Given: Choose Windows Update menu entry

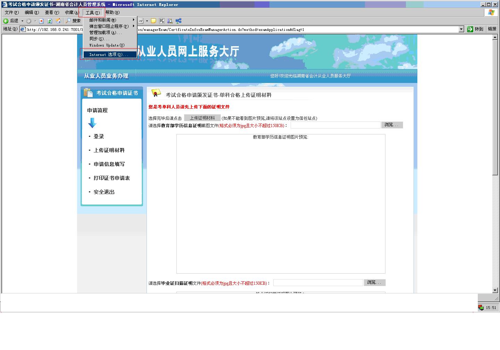Looking at the screenshot, I should (x=110, y=45).
